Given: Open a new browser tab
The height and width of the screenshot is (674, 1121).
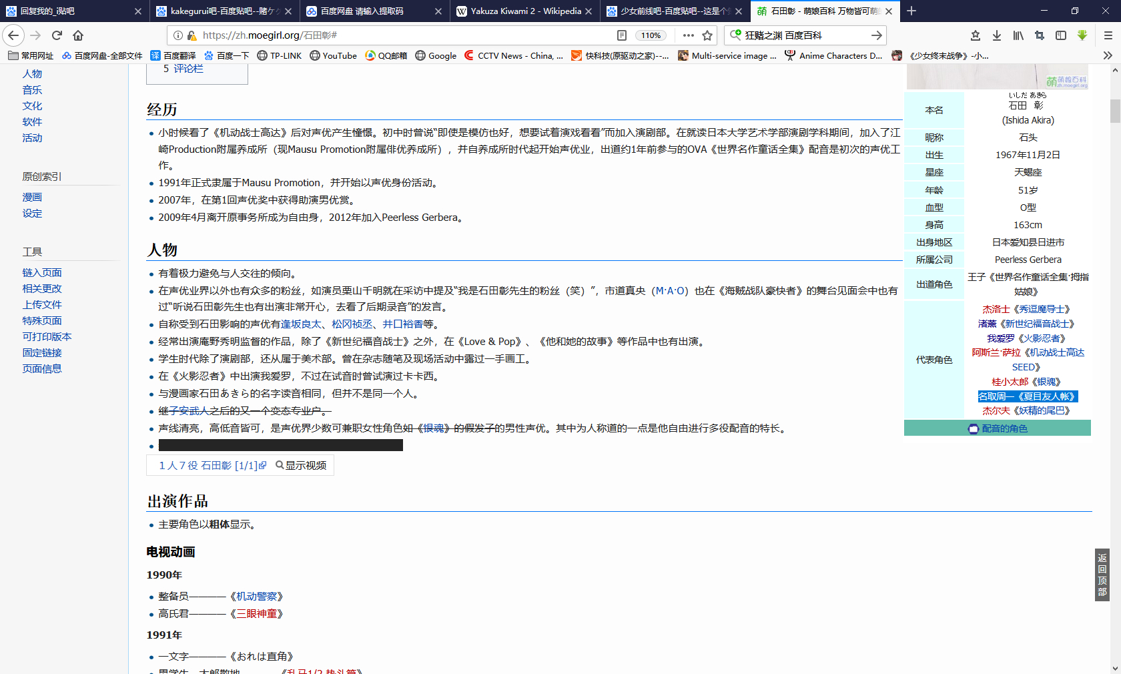Looking at the screenshot, I should 911,11.
